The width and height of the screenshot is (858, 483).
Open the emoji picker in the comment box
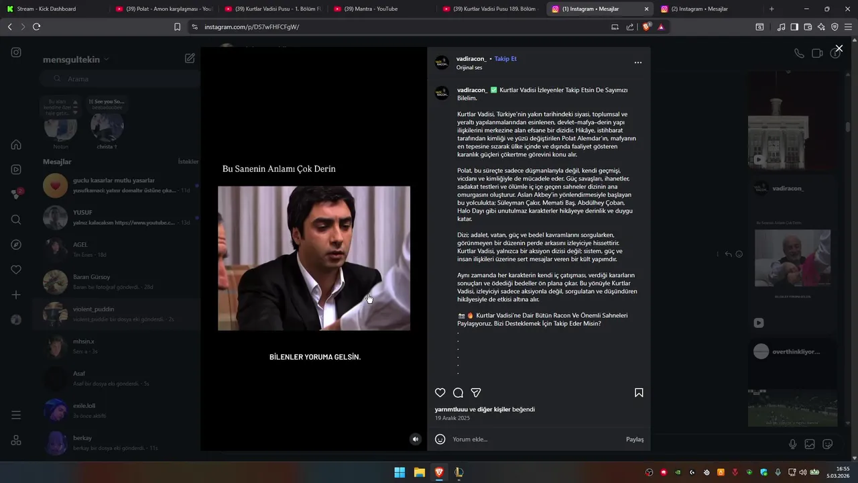pos(440,439)
